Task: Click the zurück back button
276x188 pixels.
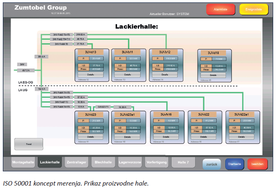Action: (x=212, y=164)
